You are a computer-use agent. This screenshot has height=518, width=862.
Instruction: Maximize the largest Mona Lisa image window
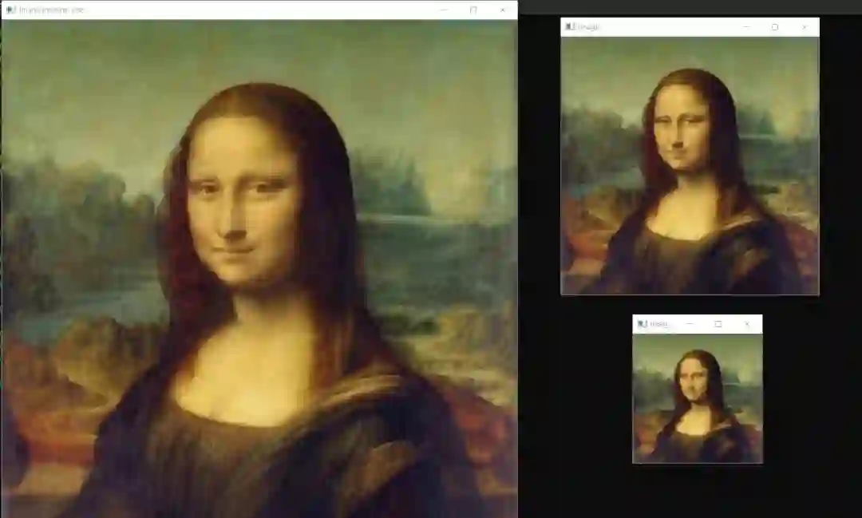pyautogui.click(x=473, y=10)
